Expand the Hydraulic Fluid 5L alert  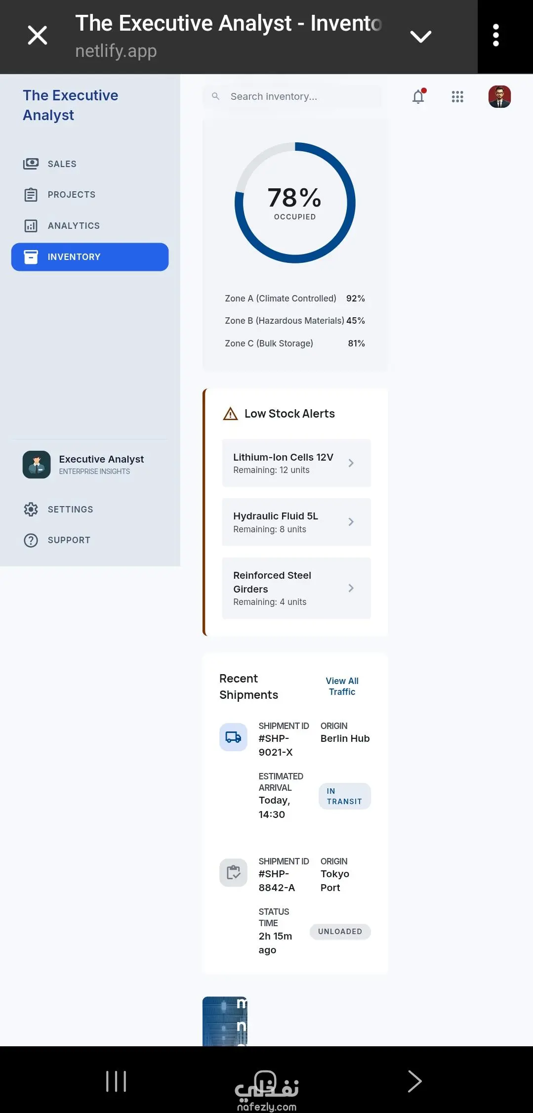pyautogui.click(x=351, y=522)
